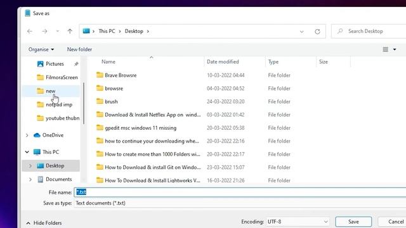Collapse the This PC tree node
The height and width of the screenshot is (228, 406).
click(27, 152)
